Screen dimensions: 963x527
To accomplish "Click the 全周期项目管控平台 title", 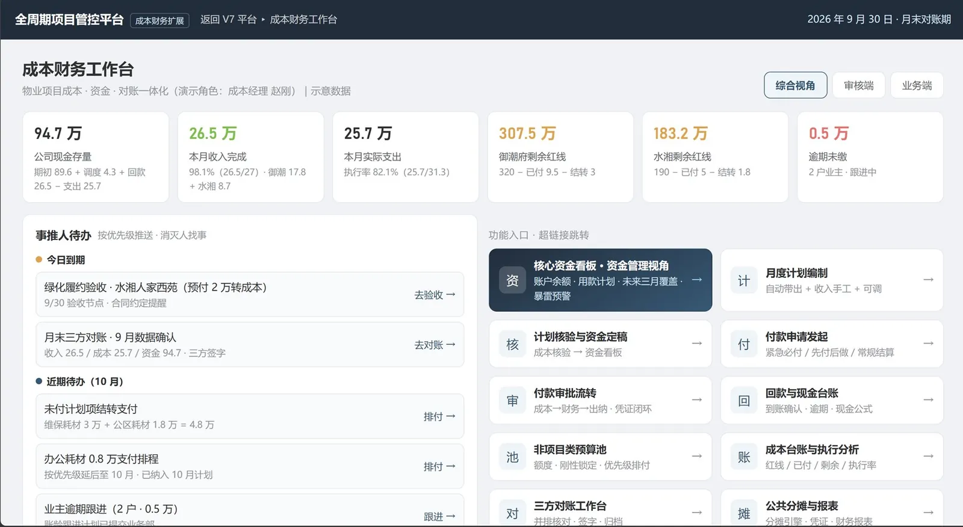I will click(x=69, y=20).
